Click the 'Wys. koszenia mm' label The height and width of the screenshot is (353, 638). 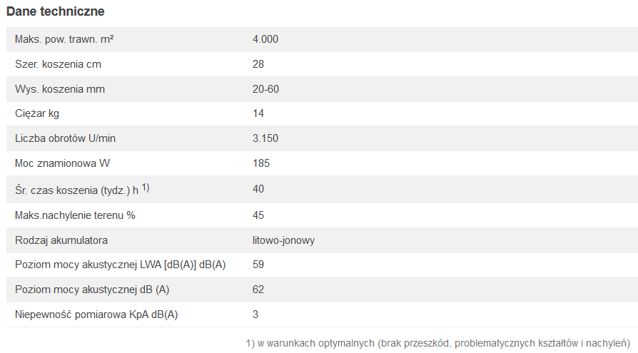click(60, 89)
